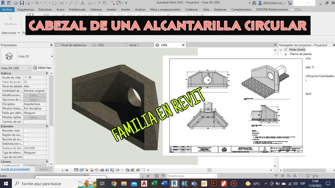Click Editar button for Modificacion...
The height and width of the screenshot is (188, 335).
35,95
